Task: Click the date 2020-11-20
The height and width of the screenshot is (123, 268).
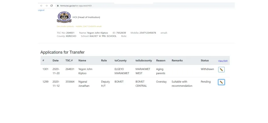Action: coord(56,71)
